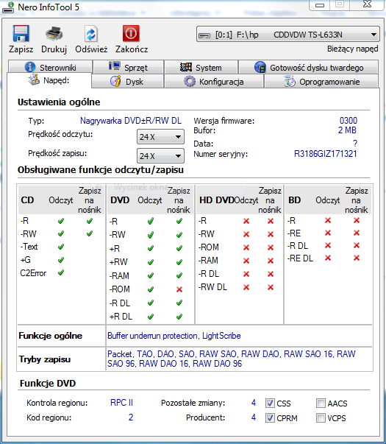Click Nagrywarka DVD±R/RW DL type text
Screen dimensions: 386x444
[x=131, y=121]
